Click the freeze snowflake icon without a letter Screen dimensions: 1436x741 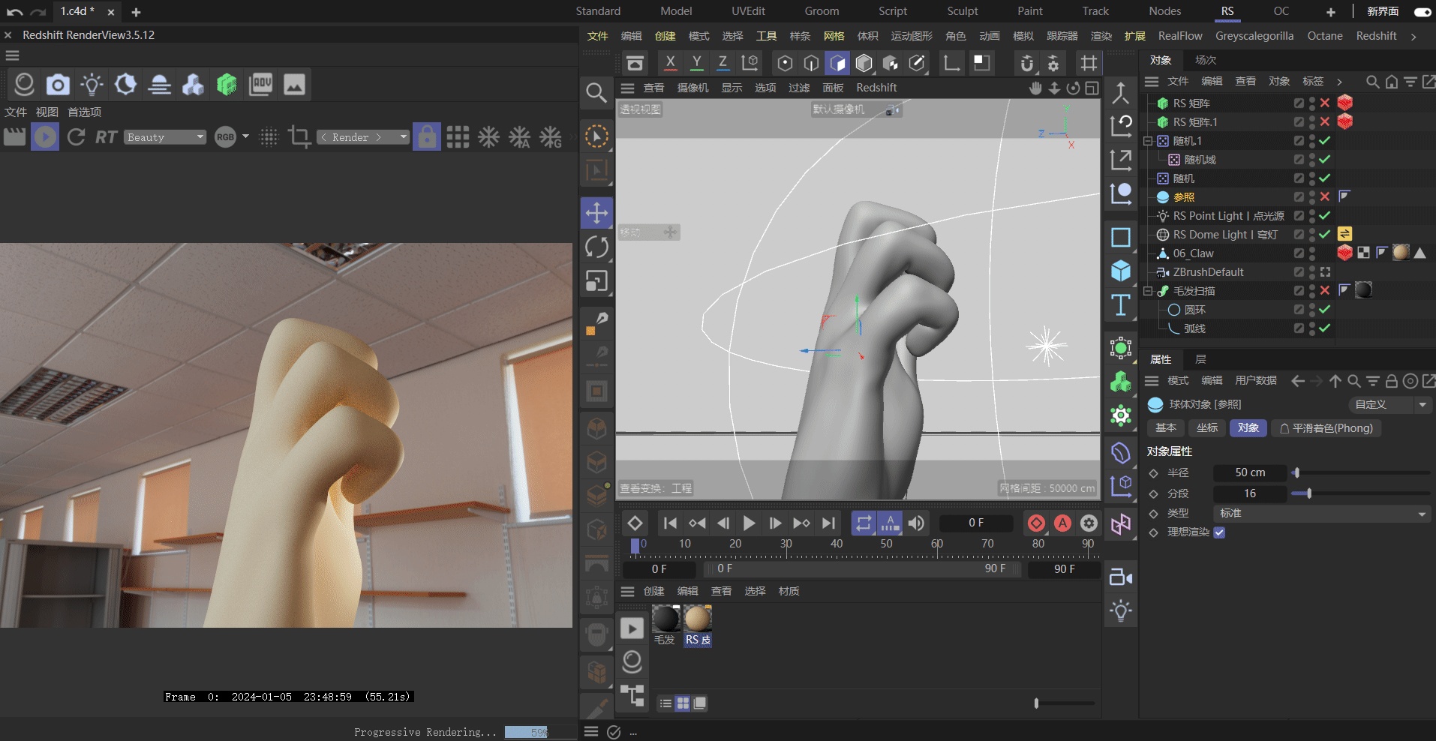click(489, 137)
